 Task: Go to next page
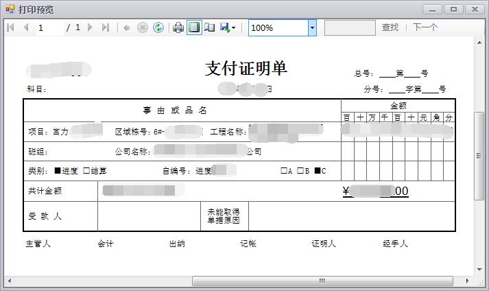coord(90,27)
